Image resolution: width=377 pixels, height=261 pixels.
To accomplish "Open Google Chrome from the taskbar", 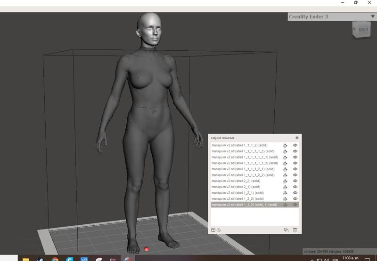I will (55, 259).
